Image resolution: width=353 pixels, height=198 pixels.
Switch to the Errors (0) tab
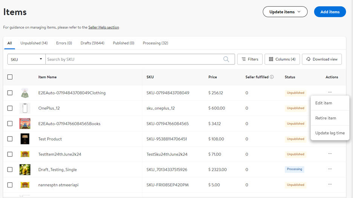64,43
